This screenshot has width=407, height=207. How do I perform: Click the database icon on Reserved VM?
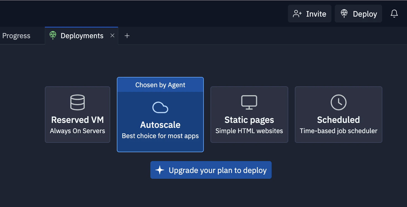pyautogui.click(x=78, y=102)
